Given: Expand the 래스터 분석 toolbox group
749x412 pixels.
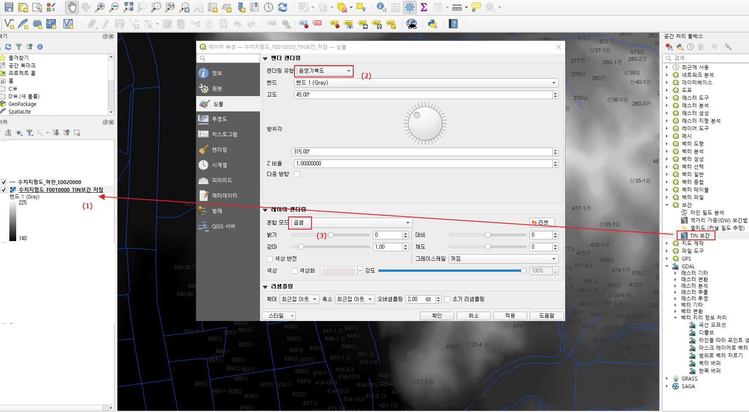Looking at the screenshot, I should click(667, 105).
